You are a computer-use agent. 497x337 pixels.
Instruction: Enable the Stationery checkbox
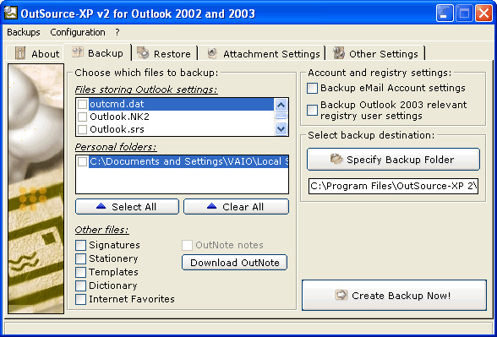(x=81, y=258)
